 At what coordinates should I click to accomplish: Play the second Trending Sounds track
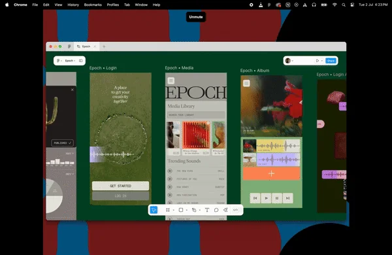tap(170, 179)
